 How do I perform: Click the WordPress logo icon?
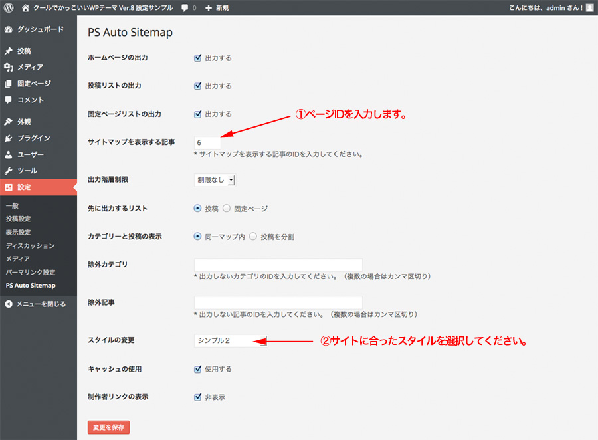pyautogui.click(x=9, y=7)
